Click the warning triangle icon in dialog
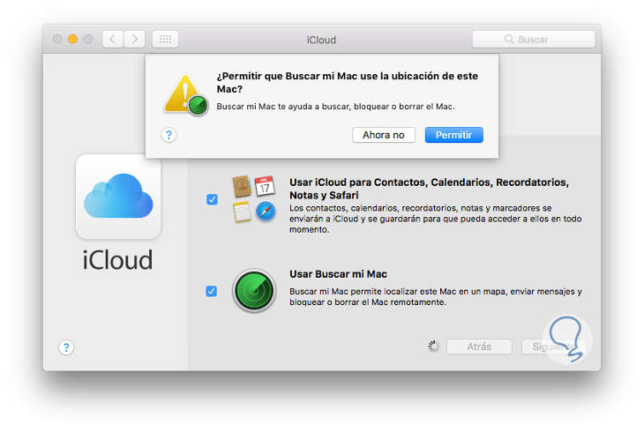The height and width of the screenshot is (432, 644). click(x=186, y=95)
